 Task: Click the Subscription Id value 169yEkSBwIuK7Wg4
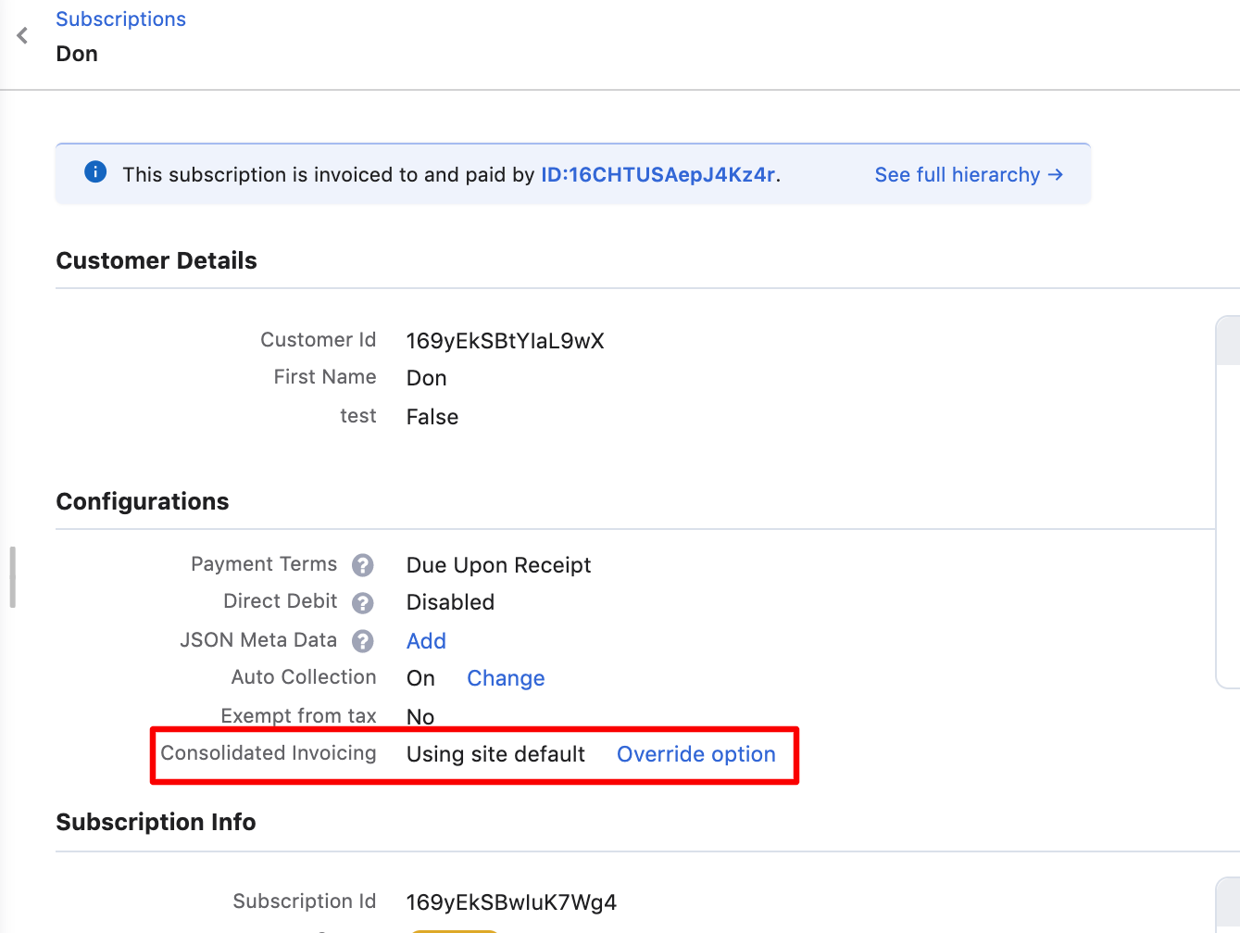[x=511, y=902]
